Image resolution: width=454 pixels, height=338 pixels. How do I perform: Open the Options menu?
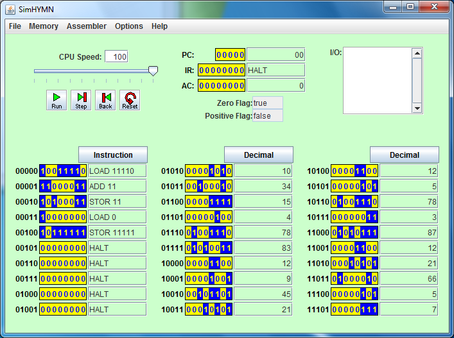tap(129, 26)
